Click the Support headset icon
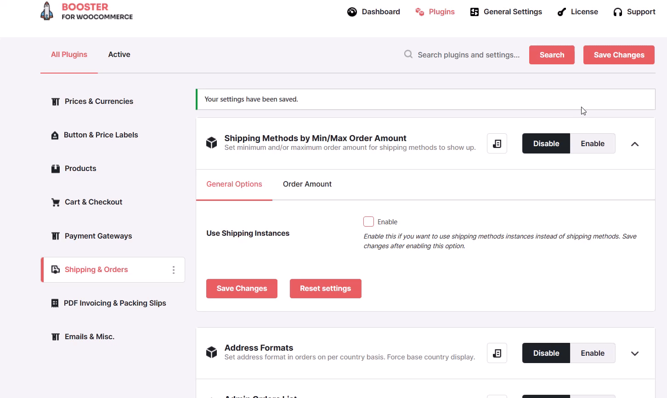Viewport: 667px width, 398px height. [618, 12]
